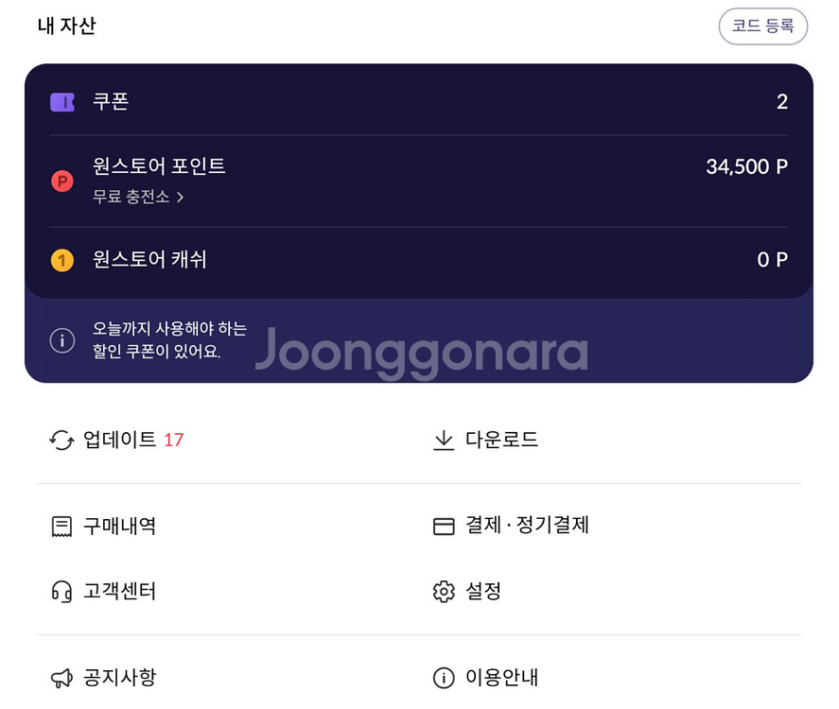Select the 업데이트 refresh icon
839x709 pixels.
click(60, 439)
